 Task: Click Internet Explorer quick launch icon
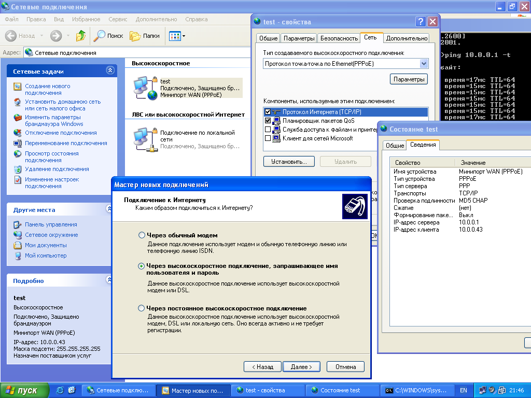click(x=60, y=390)
